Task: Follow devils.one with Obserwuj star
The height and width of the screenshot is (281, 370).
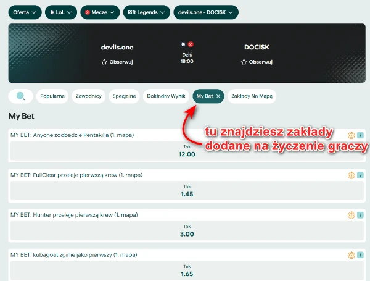Action: [117, 62]
